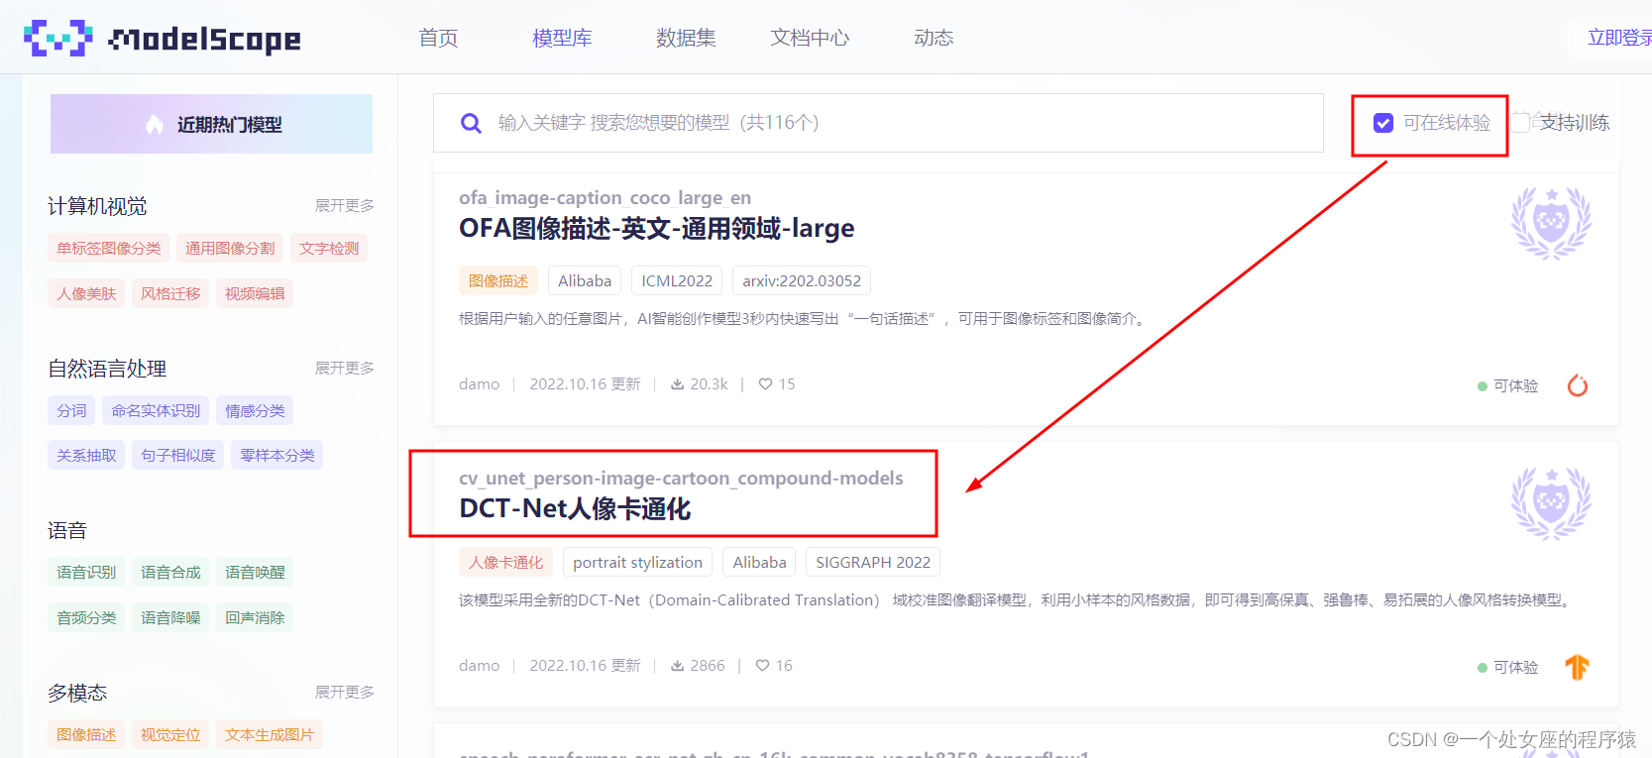The width and height of the screenshot is (1652, 758).
Task: Open the OFA图像描述-英文-通用领域-large model
Action: tap(656, 229)
